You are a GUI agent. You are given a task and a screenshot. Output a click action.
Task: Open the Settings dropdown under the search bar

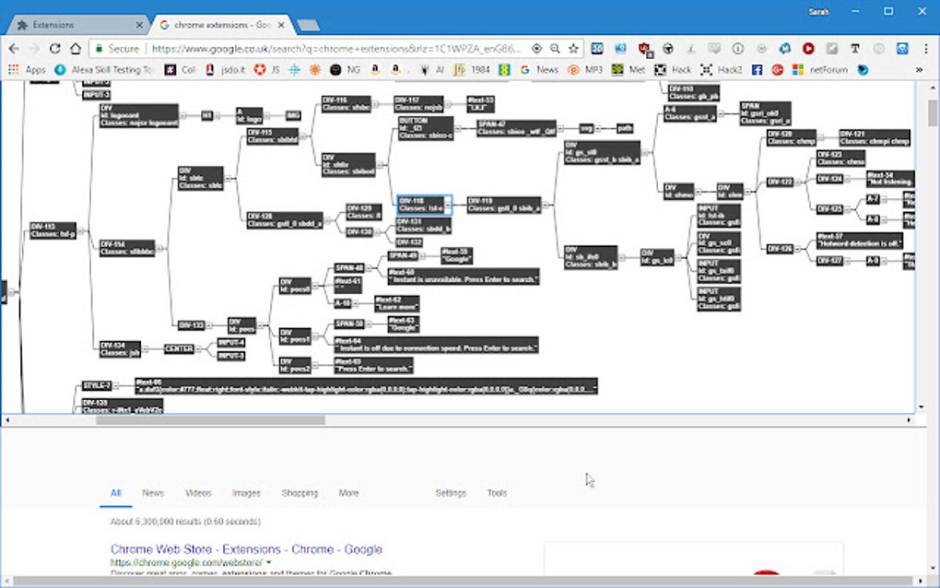click(x=451, y=493)
